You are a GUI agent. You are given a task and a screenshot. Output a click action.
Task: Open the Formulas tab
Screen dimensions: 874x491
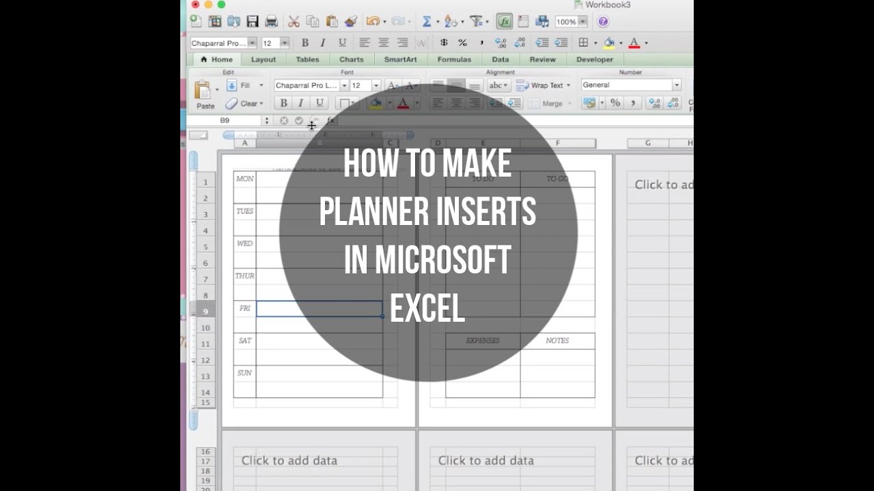click(454, 59)
